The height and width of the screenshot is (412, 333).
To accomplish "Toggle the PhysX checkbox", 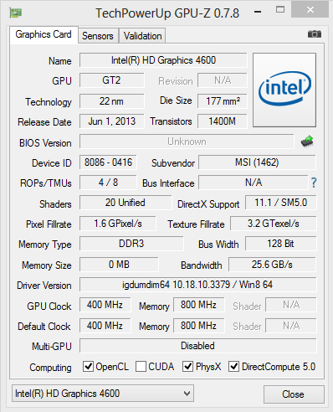I will pos(187,366).
